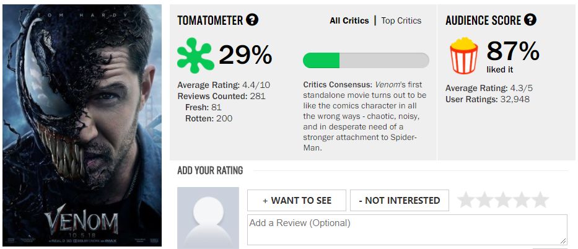The height and width of the screenshot is (249, 578).
Task: Open the Venom movie poster thumbnail
Action: [x=82, y=125]
